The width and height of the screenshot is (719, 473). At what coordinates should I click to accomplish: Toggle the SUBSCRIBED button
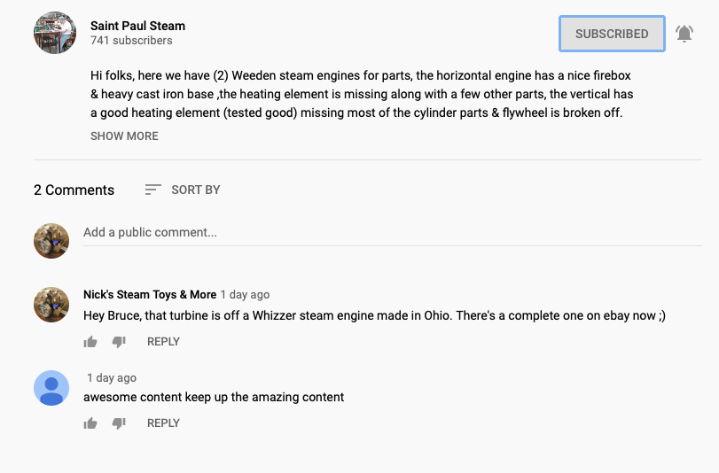(612, 34)
